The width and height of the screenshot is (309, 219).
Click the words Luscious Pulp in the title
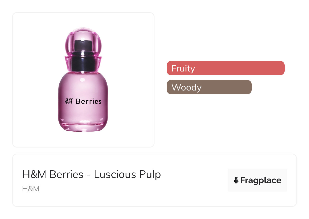click(127, 174)
